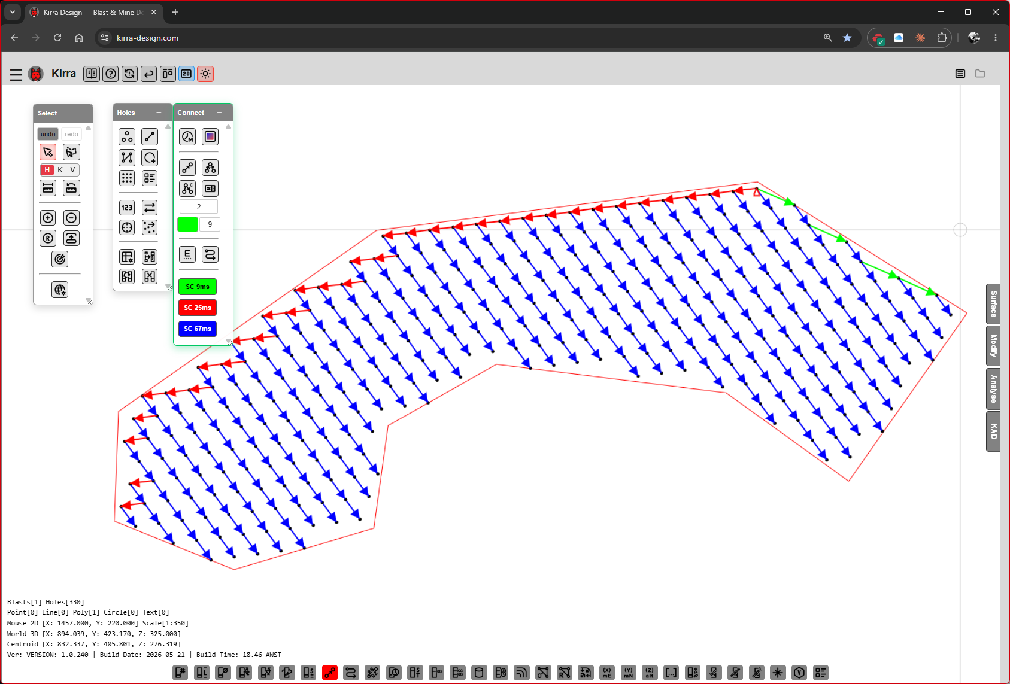Click the asterisk star icon in bottom bar

[778, 673]
